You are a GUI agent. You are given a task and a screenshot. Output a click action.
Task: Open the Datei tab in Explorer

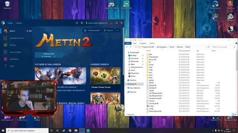coord(128,43)
